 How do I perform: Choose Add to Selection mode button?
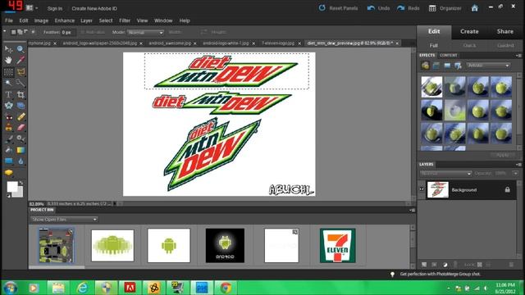tap(20, 32)
